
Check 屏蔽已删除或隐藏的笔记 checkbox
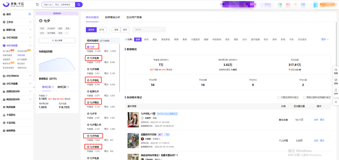point(304,97)
